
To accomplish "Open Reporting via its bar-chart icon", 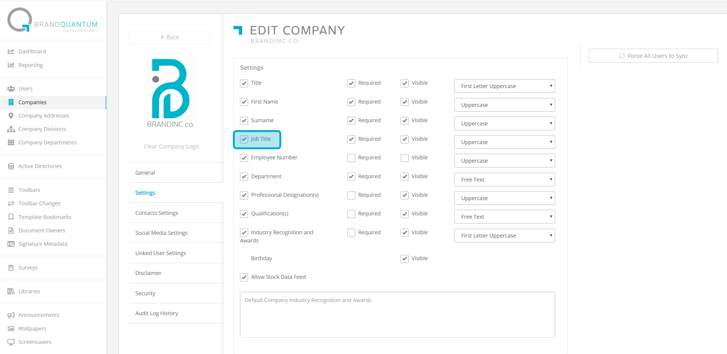I will click(11, 65).
